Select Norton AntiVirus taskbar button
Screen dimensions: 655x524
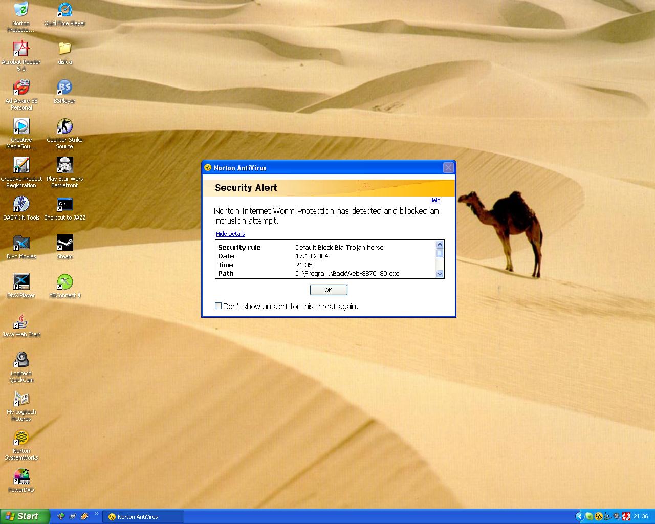tap(144, 517)
